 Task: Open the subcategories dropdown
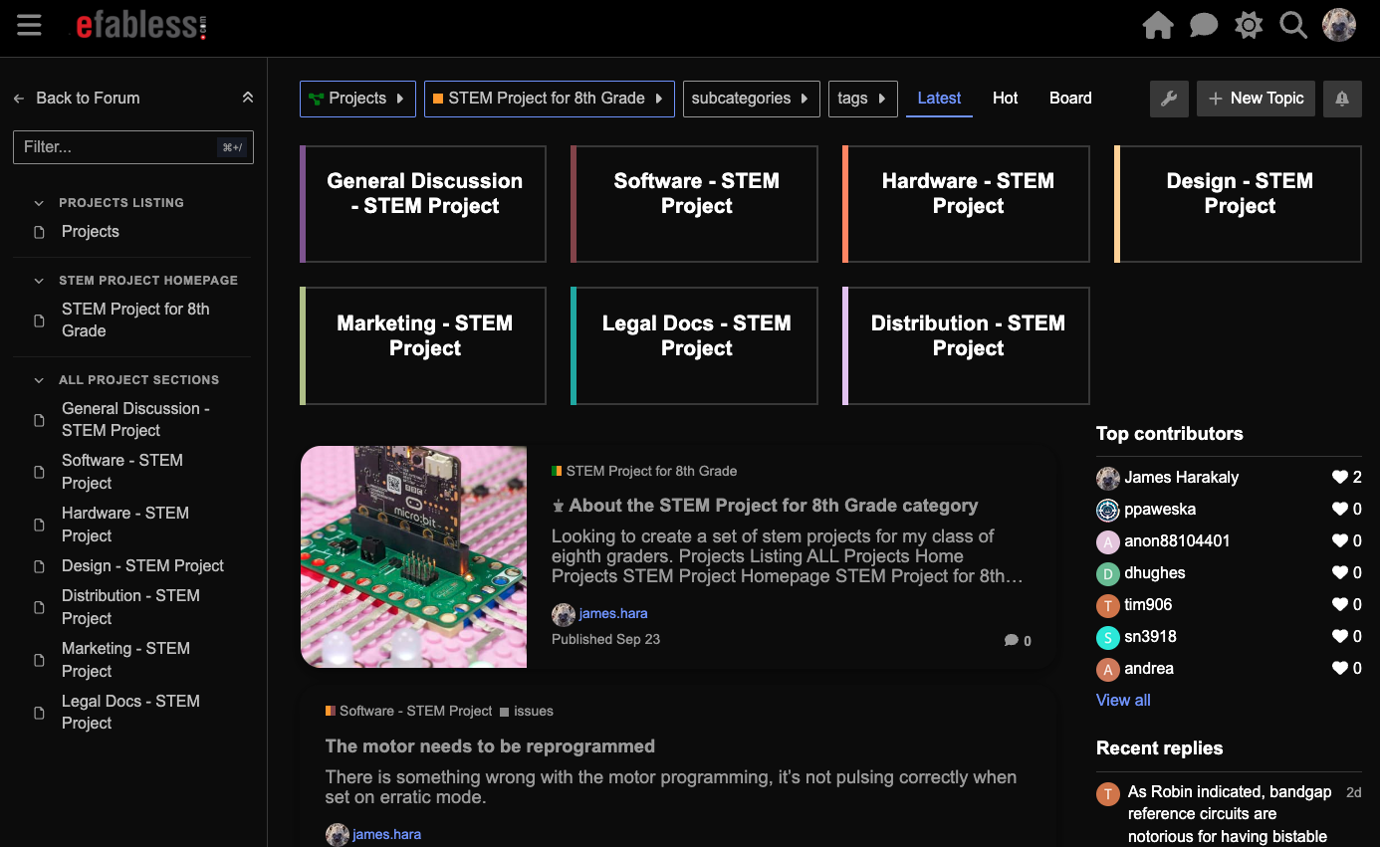click(x=751, y=99)
